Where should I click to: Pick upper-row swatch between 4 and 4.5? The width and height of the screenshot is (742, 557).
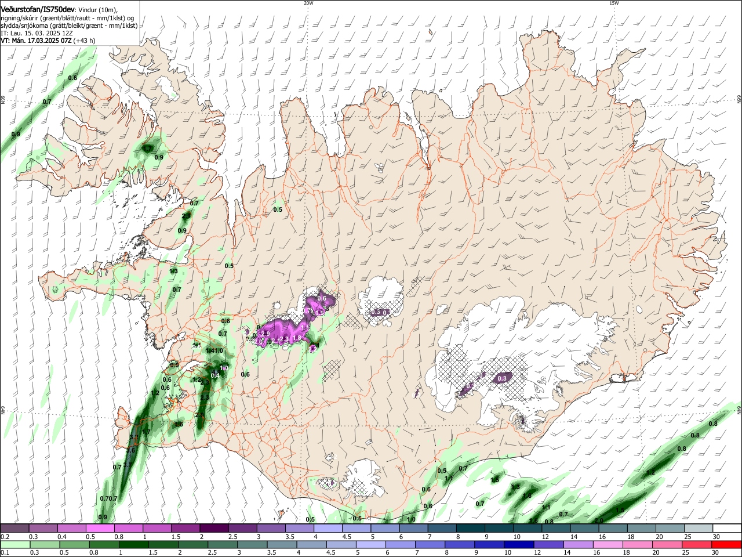click(x=328, y=529)
